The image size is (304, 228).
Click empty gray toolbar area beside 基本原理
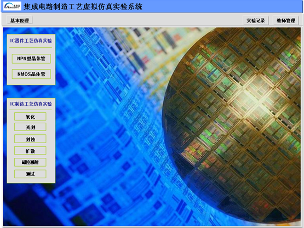[x=136, y=20]
